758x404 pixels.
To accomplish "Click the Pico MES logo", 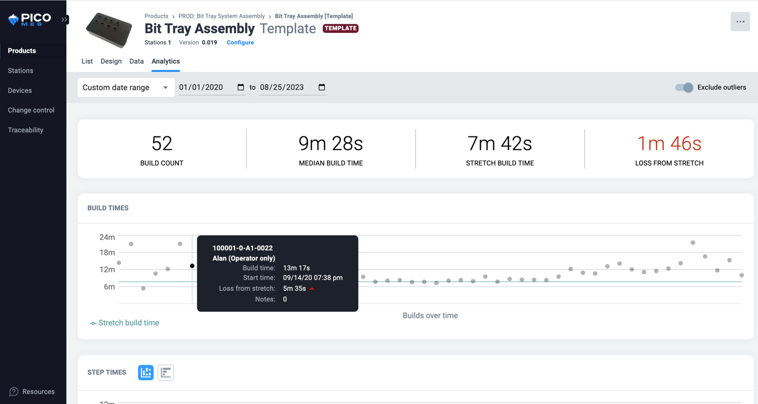I will click(x=30, y=19).
